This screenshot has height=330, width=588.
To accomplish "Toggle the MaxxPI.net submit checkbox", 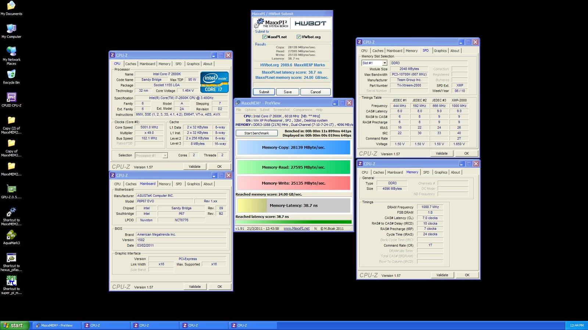I will pyautogui.click(x=264, y=37).
